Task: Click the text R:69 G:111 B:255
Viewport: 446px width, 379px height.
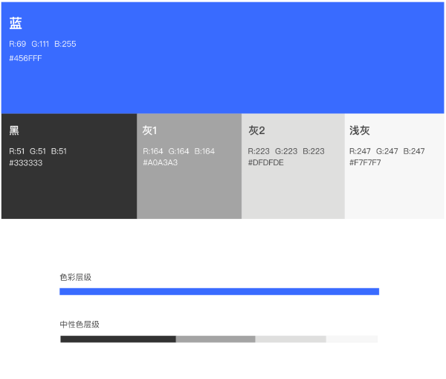Action: coord(42,44)
